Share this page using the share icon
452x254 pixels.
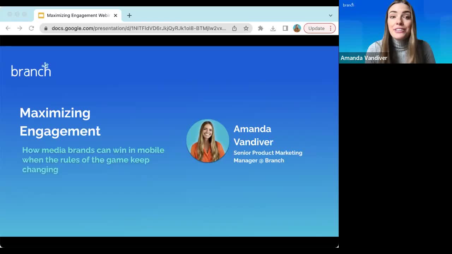[234, 28]
